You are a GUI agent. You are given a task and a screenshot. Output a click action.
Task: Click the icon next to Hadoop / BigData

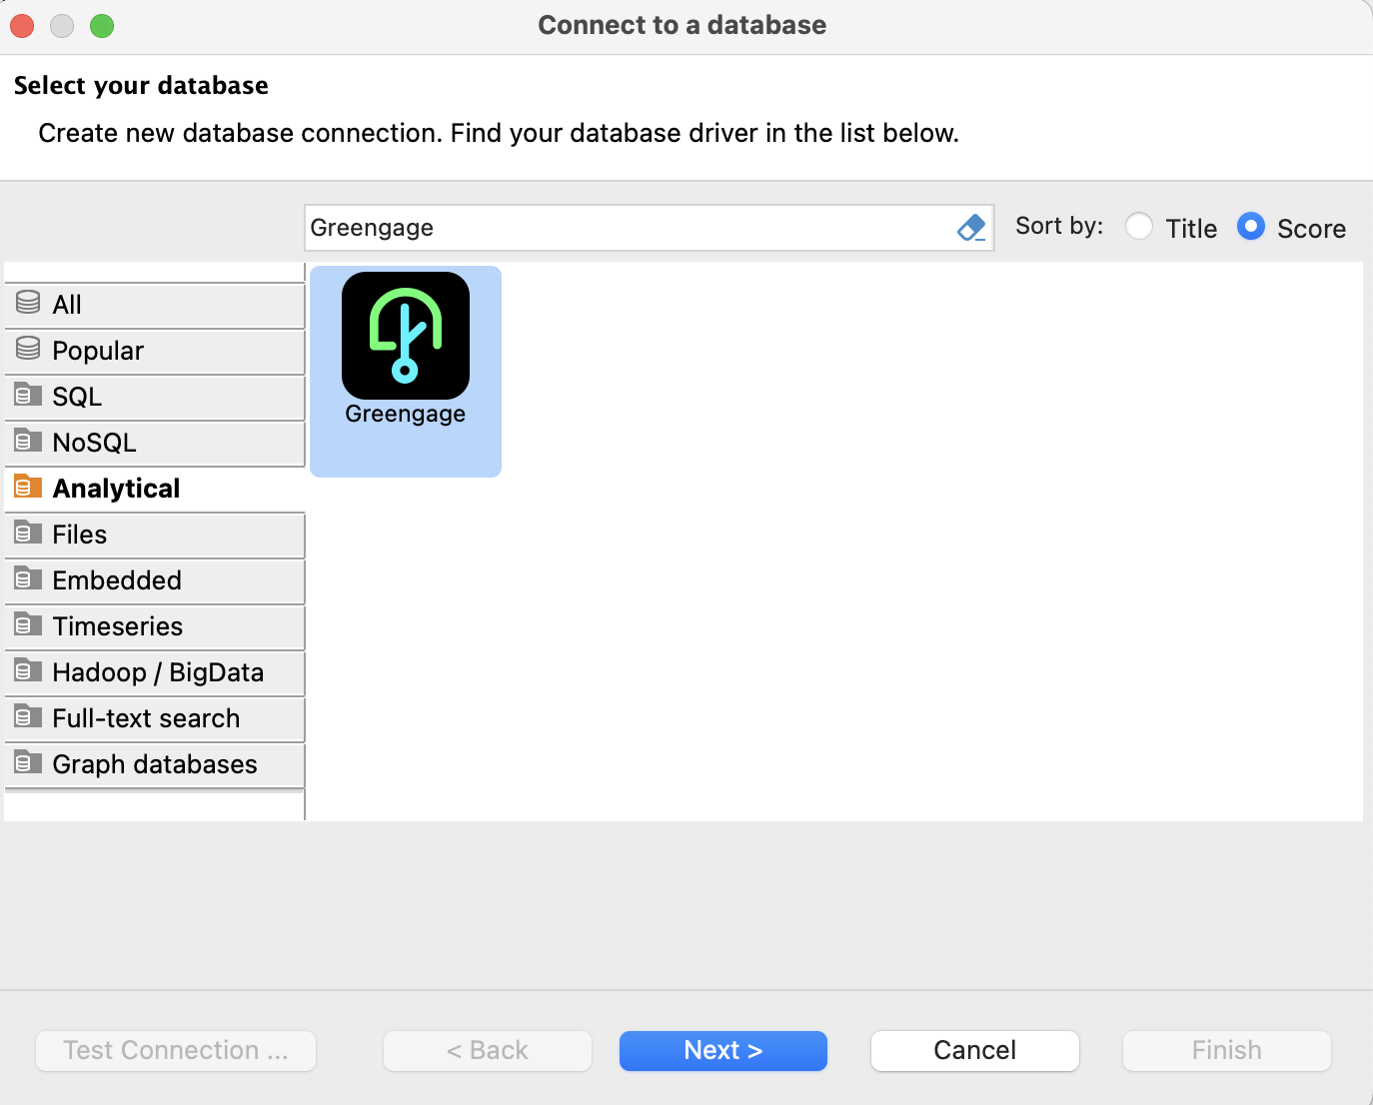point(25,671)
